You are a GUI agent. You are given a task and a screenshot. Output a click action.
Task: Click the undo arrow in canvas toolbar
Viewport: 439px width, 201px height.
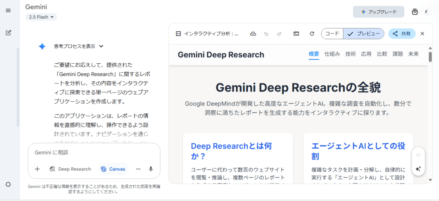point(266,34)
